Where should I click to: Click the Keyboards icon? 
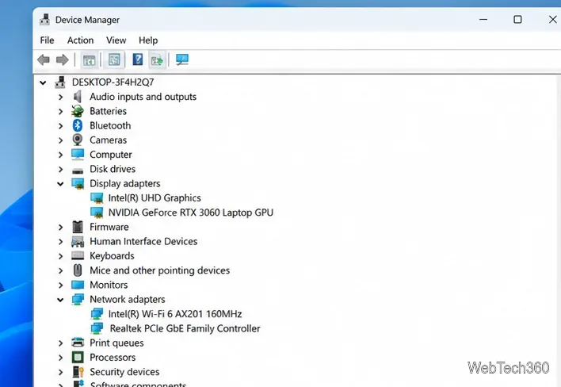pos(78,255)
